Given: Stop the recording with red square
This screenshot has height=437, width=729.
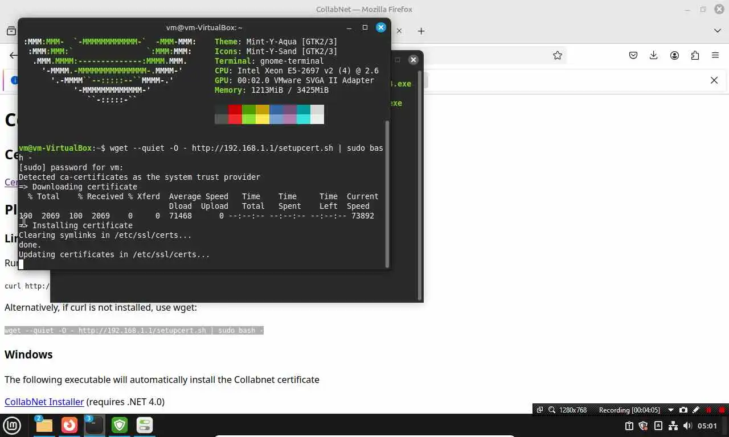Looking at the screenshot, I should (722, 410).
